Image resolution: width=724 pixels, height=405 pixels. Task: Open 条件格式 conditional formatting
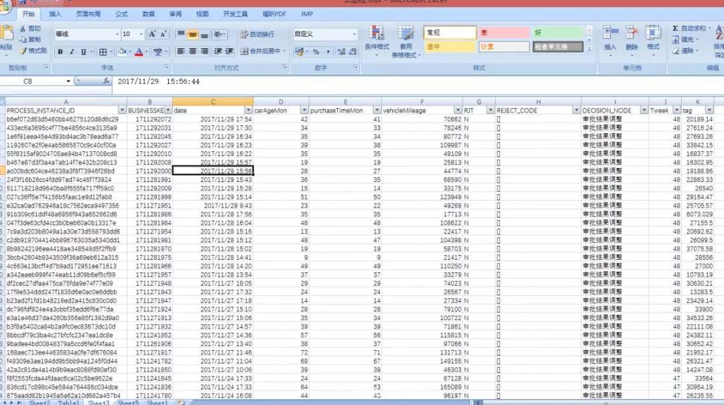(377, 41)
